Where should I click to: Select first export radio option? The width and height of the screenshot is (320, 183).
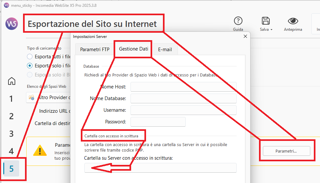click(30, 57)
